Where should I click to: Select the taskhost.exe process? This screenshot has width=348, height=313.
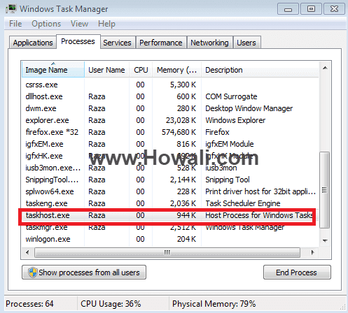tap(170, 215)
